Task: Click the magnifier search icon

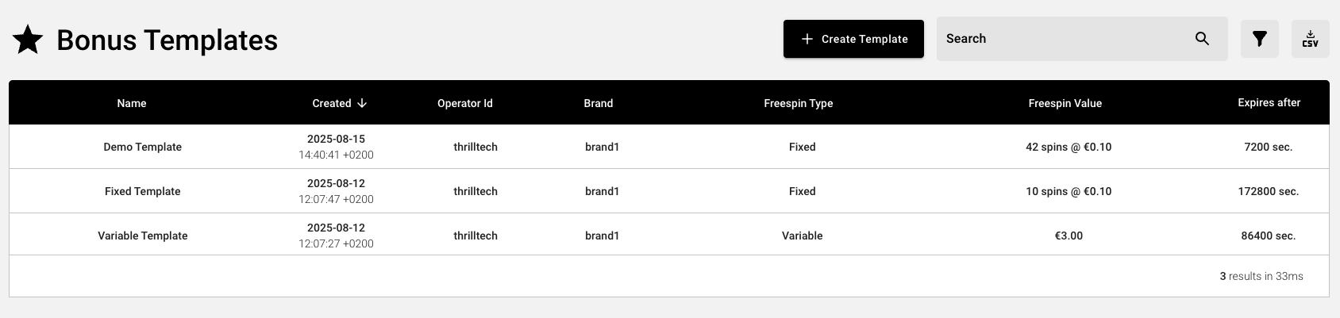Action: click(1202, 39)
